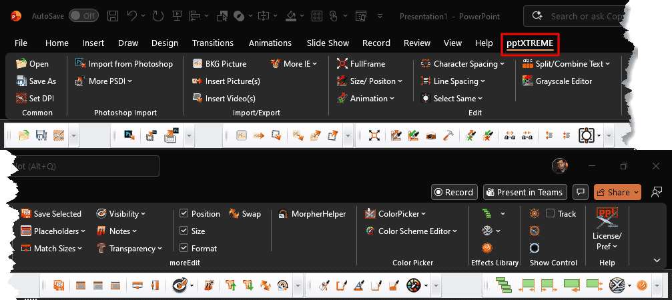
Task: Click Present in Teams button
Action: pyautogui.click(x=525, y=192)
